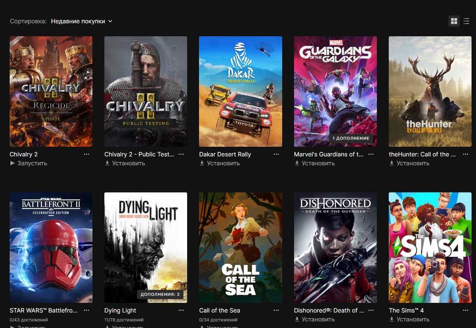The width and height of the screenshot is (476, 328).
Task: Open the Dying Light cover art
Action: (146, 248)
